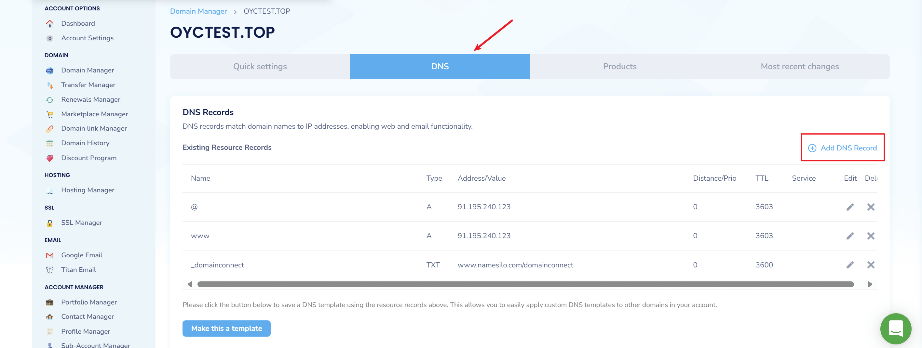
Task: Follow the Domain Manager breadcrumb link
Action: tap(198, 11)
